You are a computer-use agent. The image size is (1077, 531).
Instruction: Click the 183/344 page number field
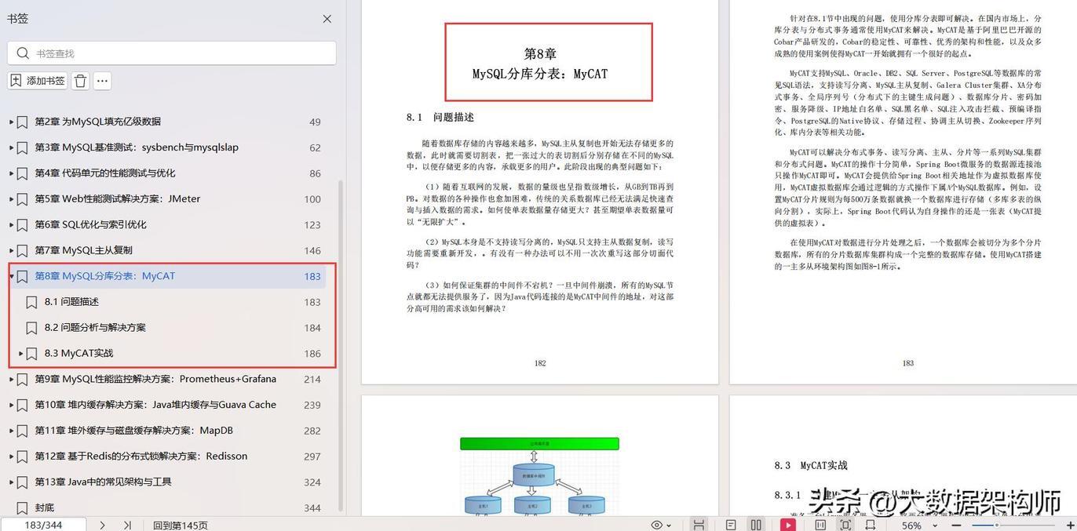(x=43, y=525)
